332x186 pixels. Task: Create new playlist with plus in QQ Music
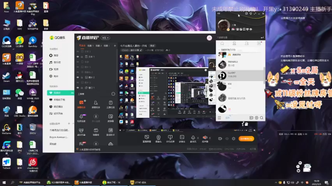69,123
